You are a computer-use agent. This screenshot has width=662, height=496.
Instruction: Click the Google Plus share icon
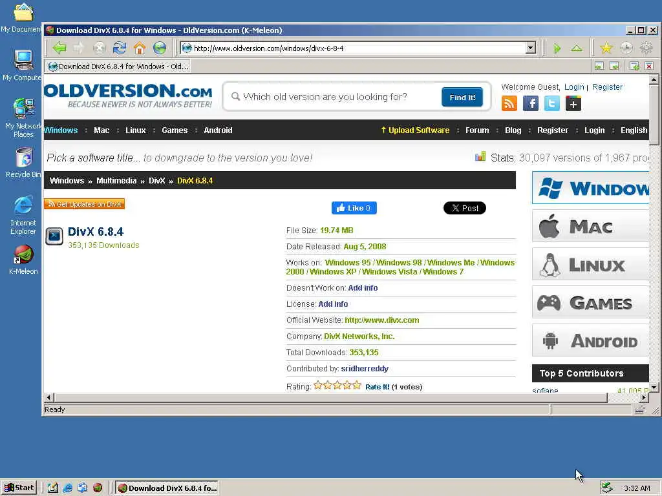[x=573, y=103]
